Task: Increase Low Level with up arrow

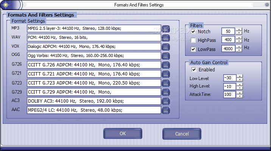Action: 240,76
